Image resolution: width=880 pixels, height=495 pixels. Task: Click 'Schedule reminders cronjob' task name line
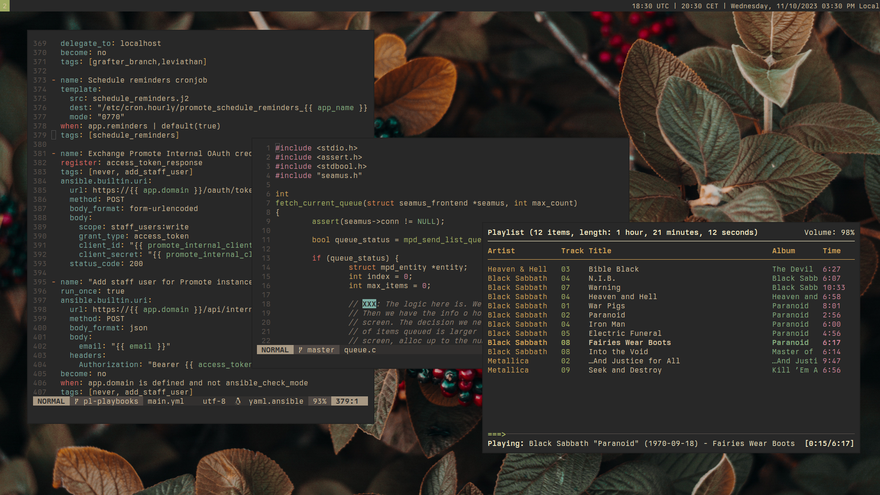coord(134,80)
